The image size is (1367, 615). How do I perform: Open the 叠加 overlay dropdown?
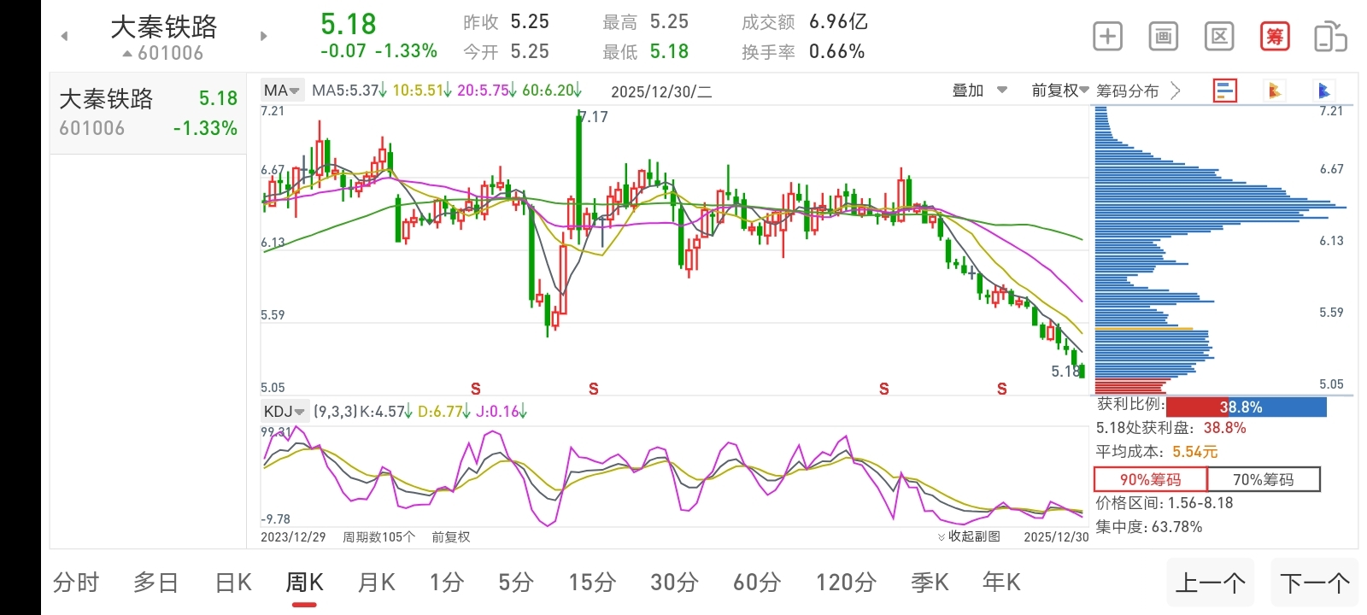click(x=980, y=91)
